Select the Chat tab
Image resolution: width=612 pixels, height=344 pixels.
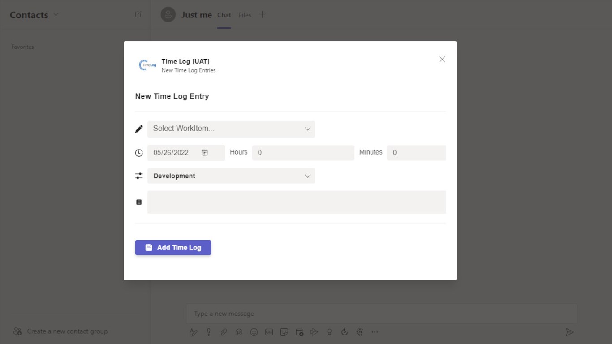coord(224,15)
